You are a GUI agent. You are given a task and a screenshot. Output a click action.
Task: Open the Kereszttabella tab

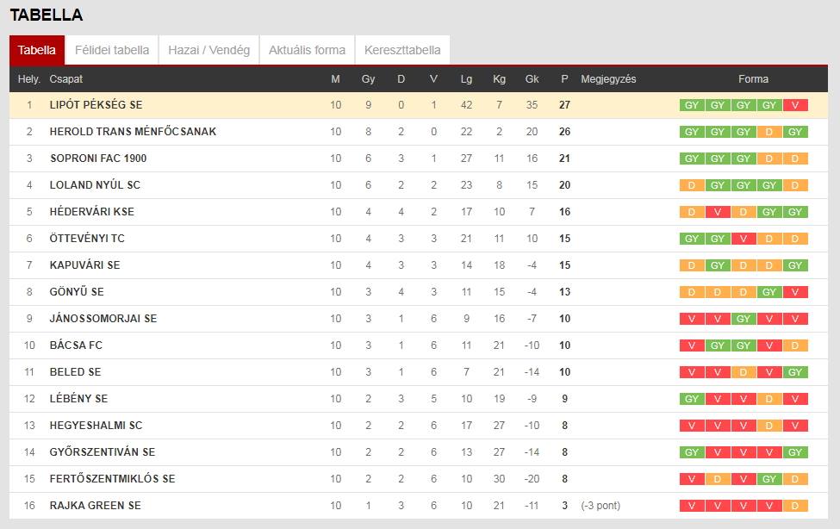click(402, 50)
